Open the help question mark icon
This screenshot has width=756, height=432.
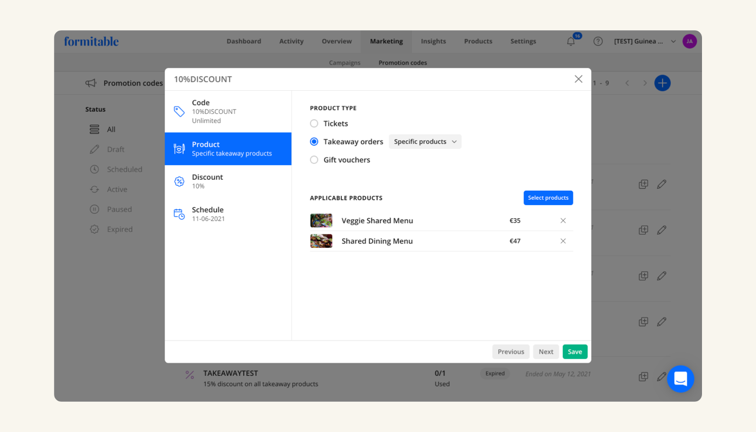tap(598, 42)
